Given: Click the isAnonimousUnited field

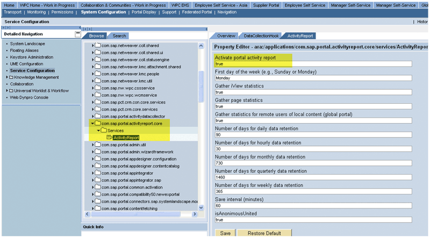Looking at the screenshot, I should coord(313,220).
